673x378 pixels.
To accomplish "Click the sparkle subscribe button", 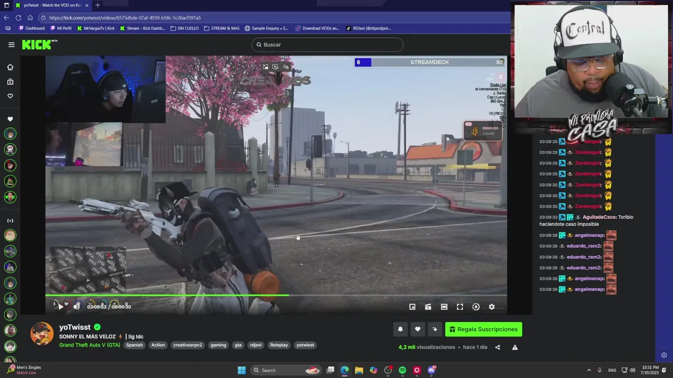I will coord(435,329).
